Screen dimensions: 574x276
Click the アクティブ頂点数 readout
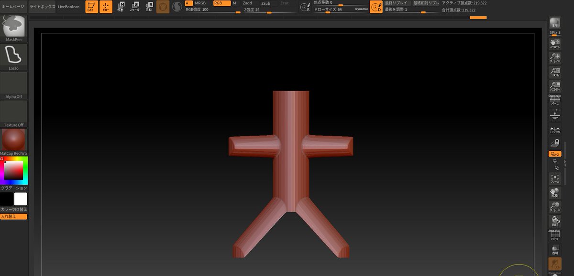(x=464, y=3)
